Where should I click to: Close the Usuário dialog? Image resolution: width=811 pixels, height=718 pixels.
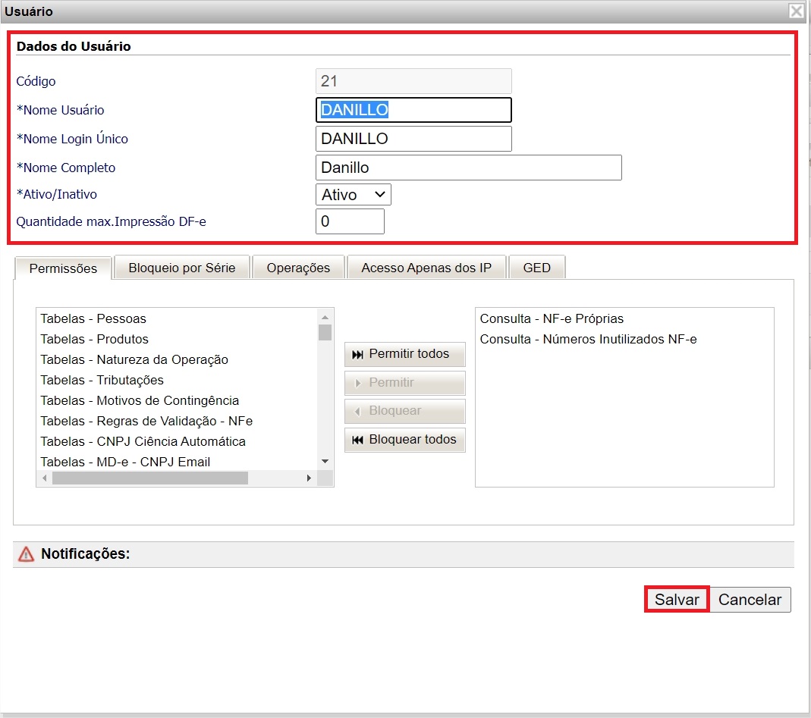(796, 11)
